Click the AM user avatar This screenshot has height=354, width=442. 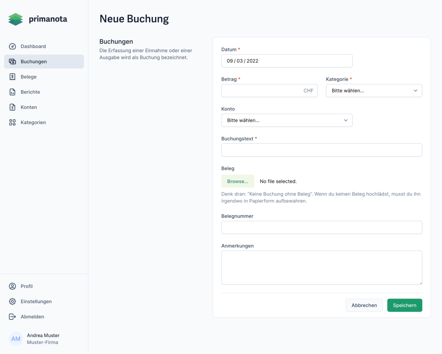16,339
